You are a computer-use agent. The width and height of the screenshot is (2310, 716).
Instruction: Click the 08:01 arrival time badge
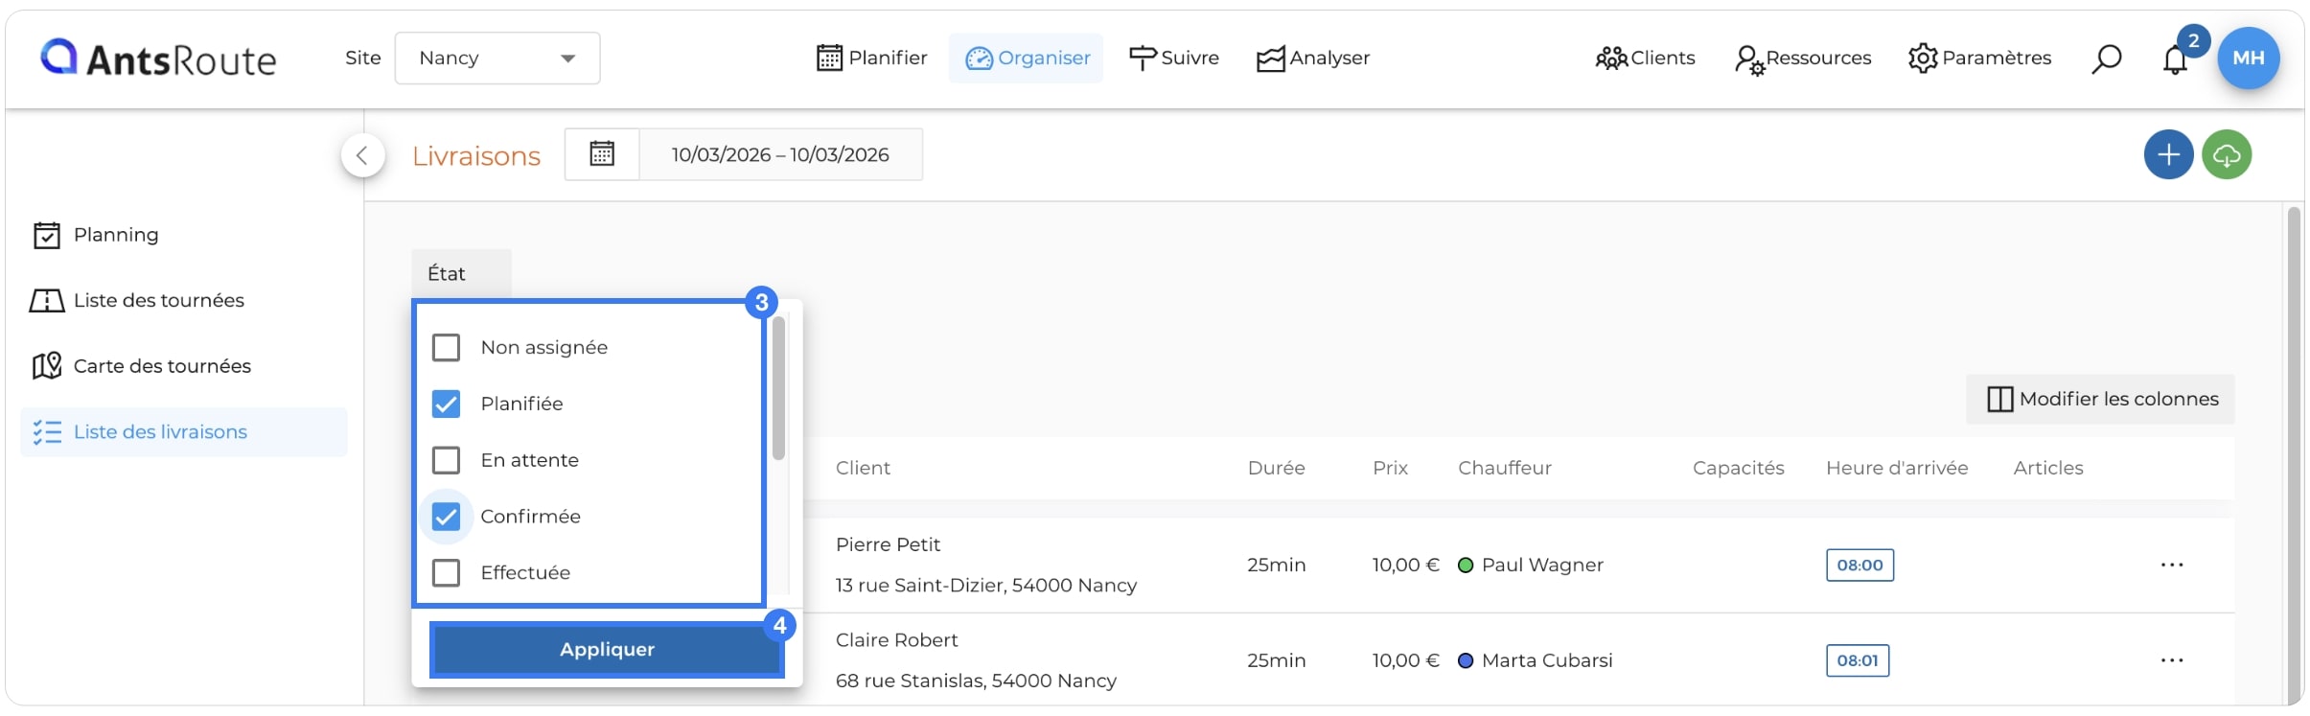[x=1858, y=660]
